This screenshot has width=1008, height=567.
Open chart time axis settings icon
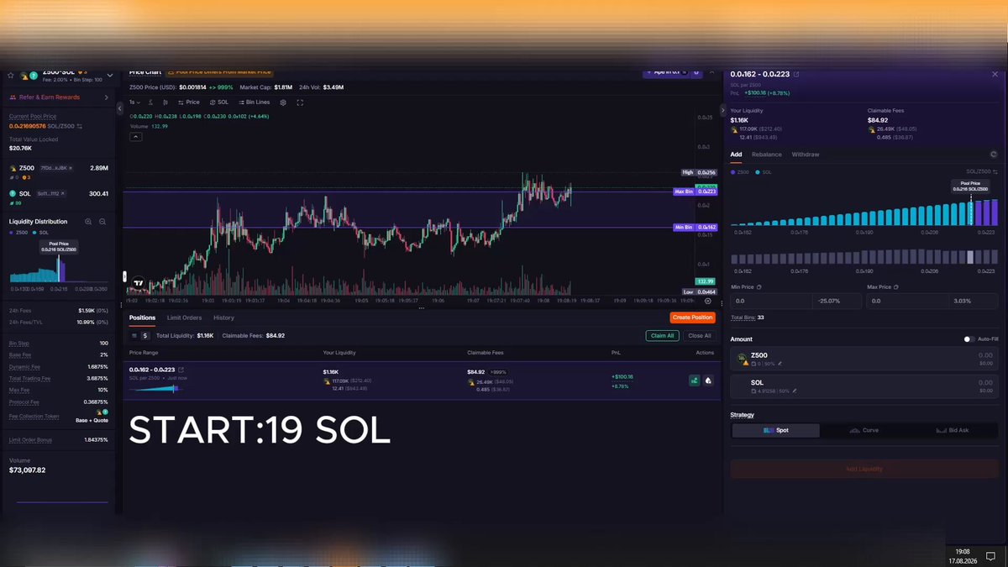[x=707, y=301]
